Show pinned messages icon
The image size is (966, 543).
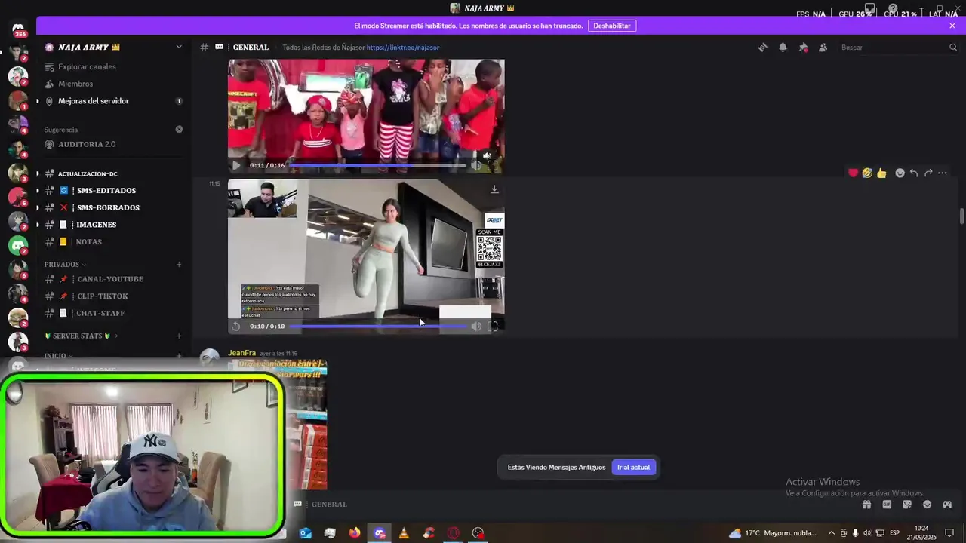pyautogui.click(x=803, y=48)
